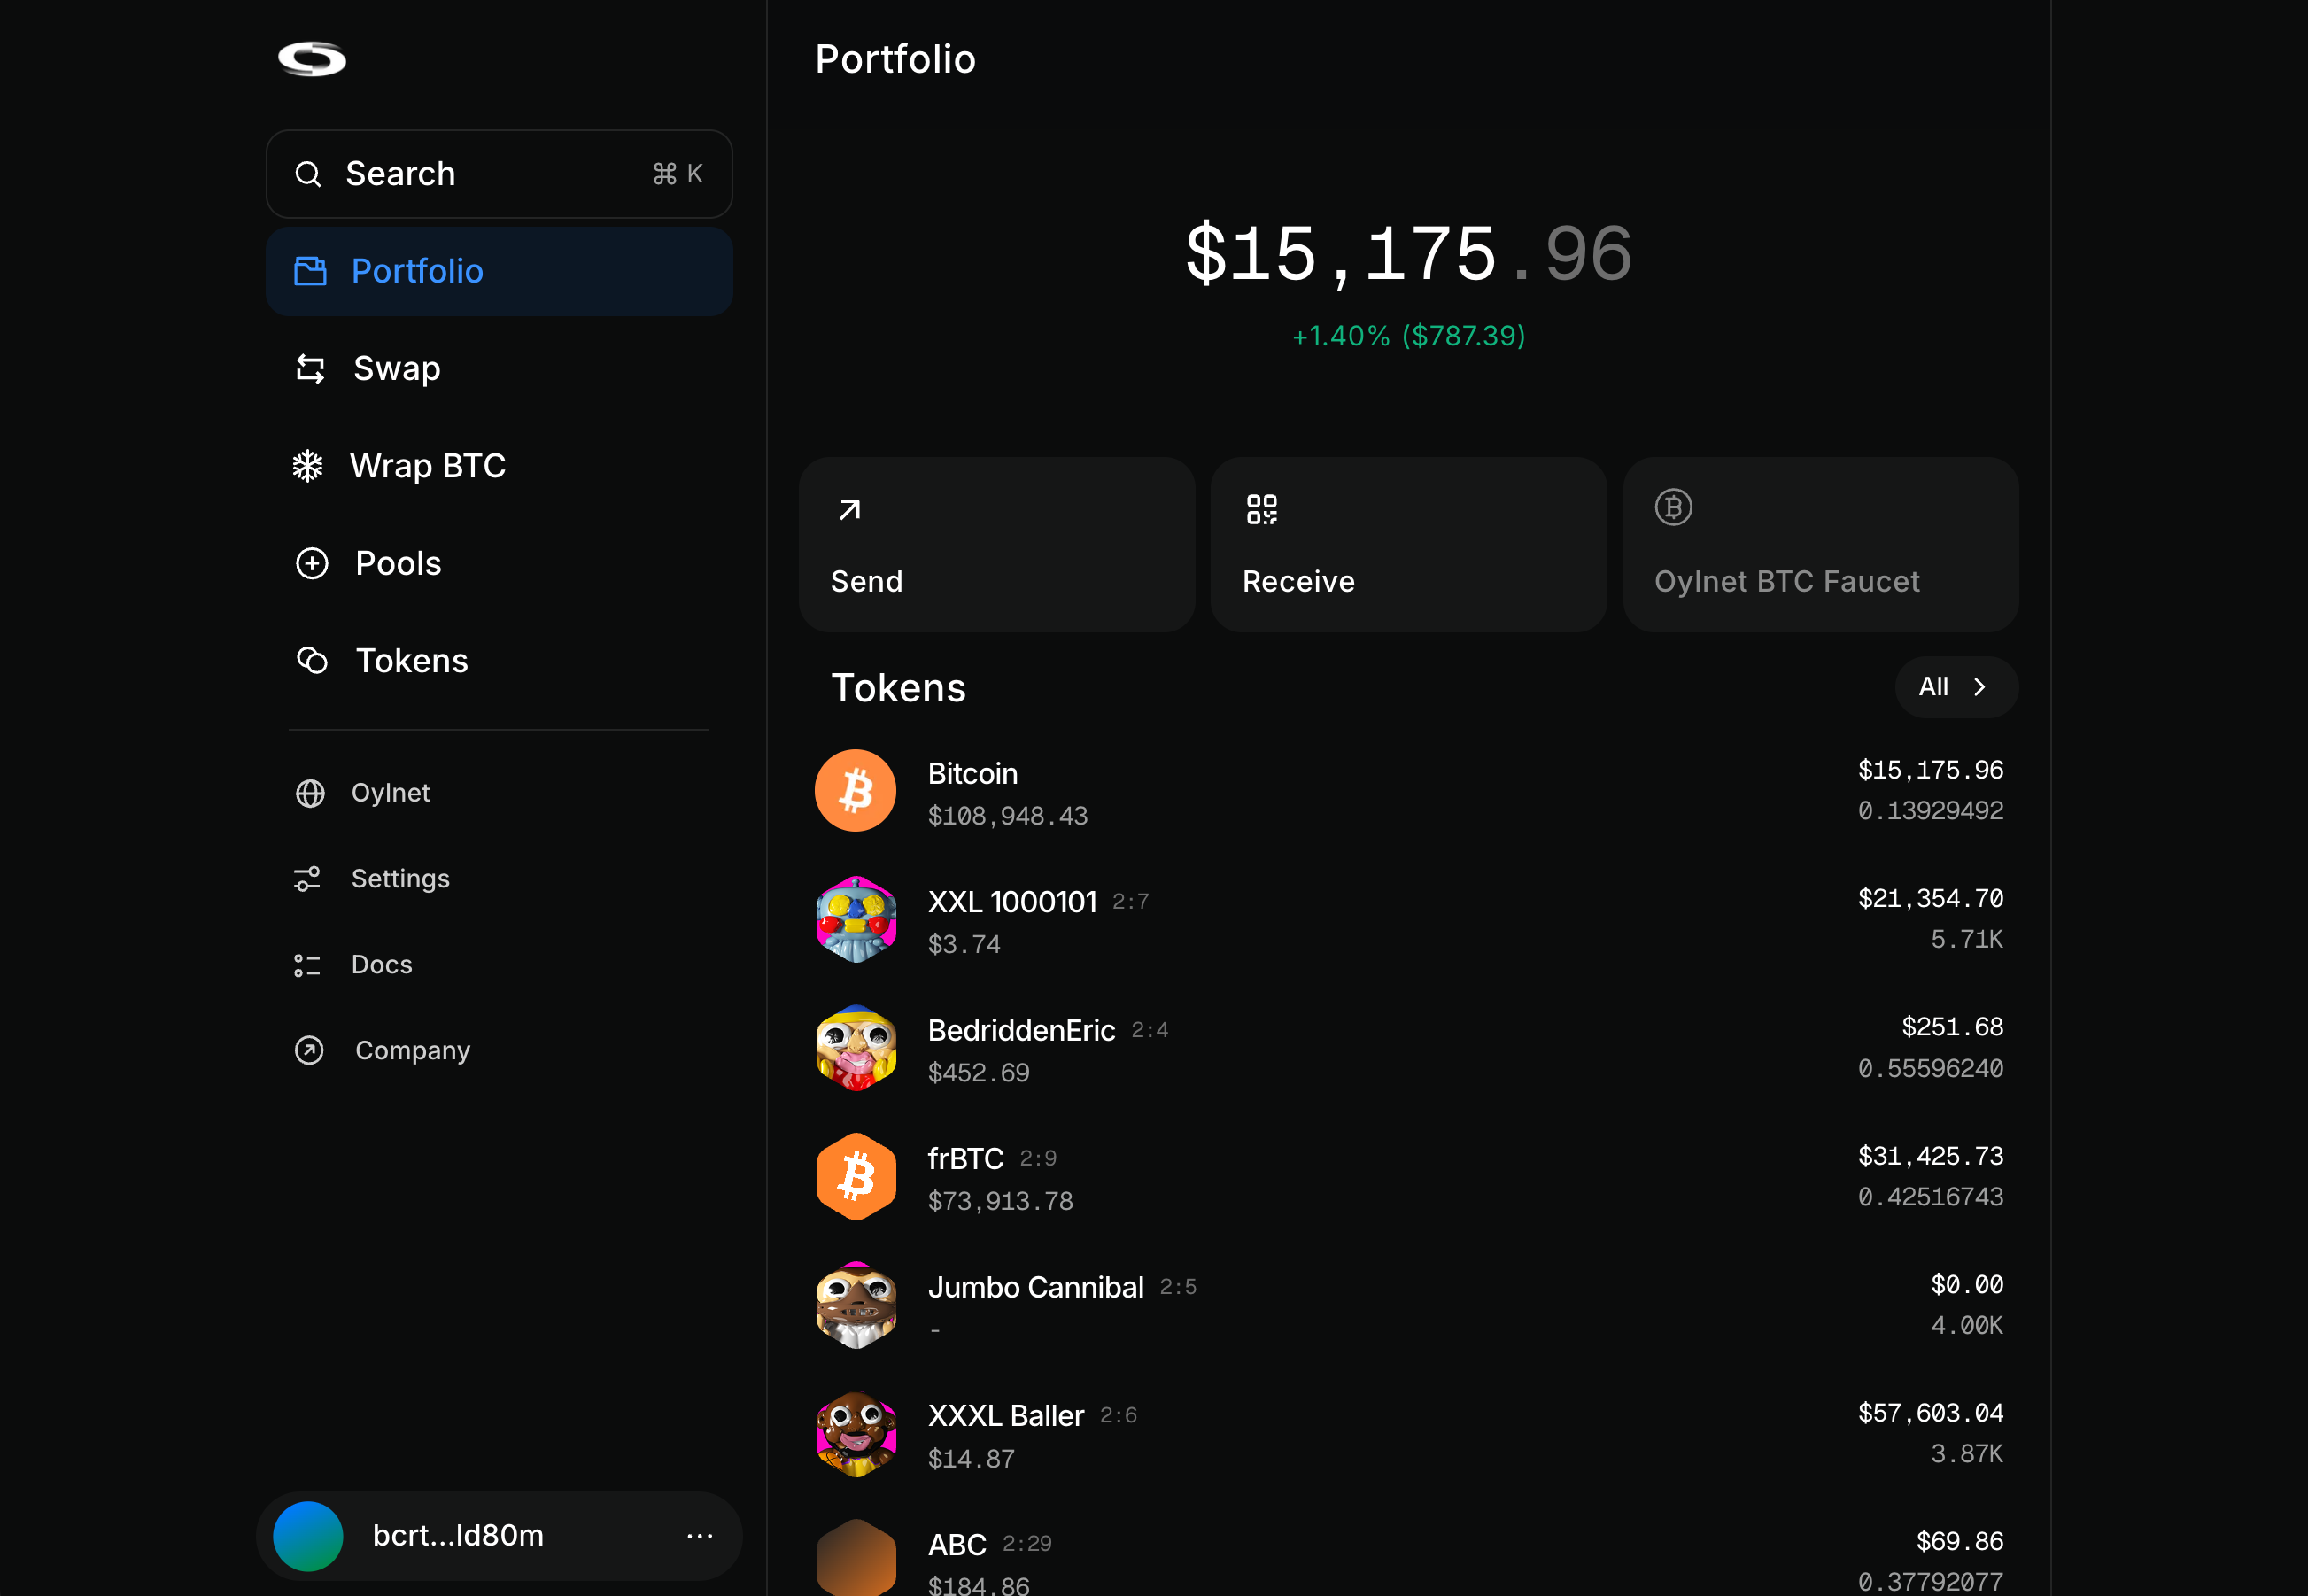Open the Pools section

[499, 563]
